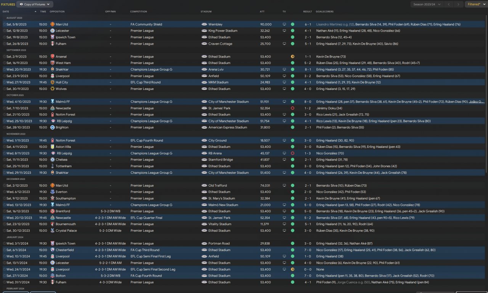The width and height of the screenshot is (488, 293).
Task: Tick the row selector for Sat, 25/11/2023
Action: (4, 167)
